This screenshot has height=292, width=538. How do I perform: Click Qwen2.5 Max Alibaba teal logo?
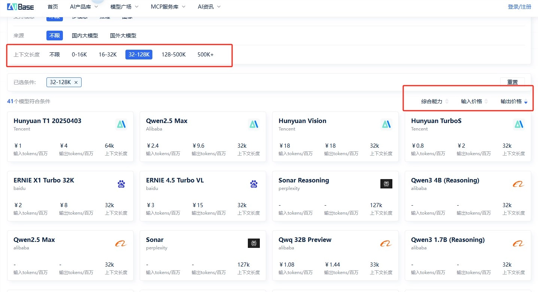coord(254,124)
